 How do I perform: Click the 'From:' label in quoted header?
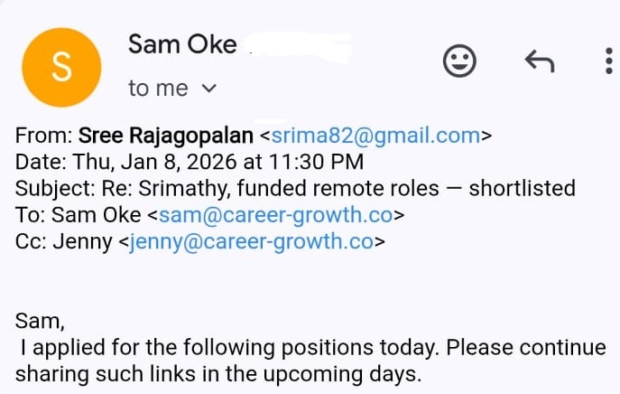(43, 137)
